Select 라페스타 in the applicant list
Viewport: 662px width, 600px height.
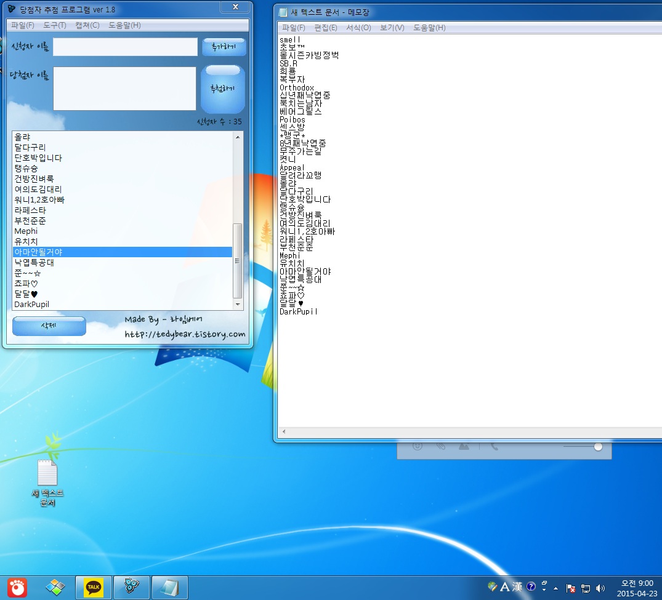(123, 210)
